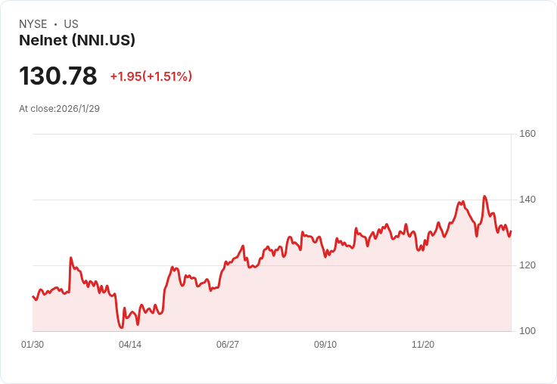Click the Nelnet (NNI.US) stock title
This screenshot has width=557, height=384.
click(77, 41)
